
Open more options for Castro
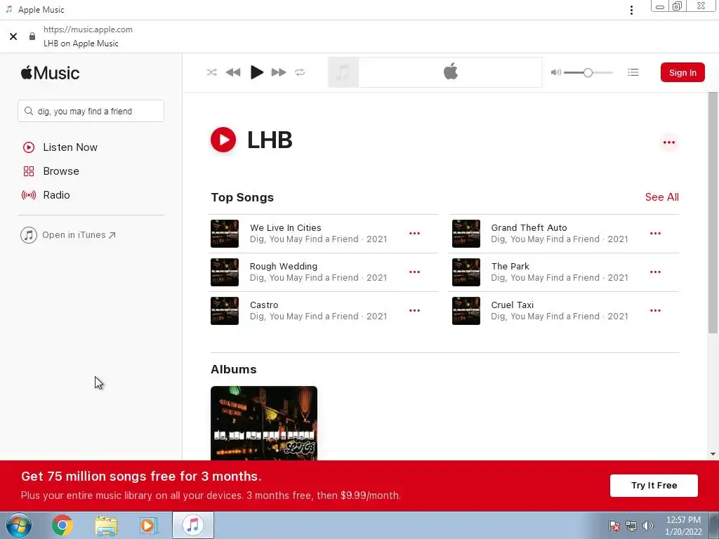click(x=414, y=310)
